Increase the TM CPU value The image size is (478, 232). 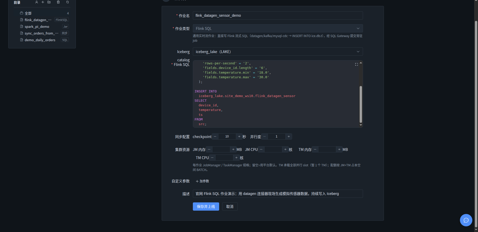(x=236, y=158)
